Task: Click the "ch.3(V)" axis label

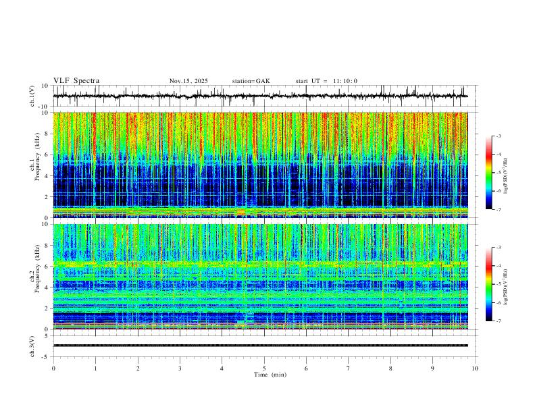Action: 32,346
